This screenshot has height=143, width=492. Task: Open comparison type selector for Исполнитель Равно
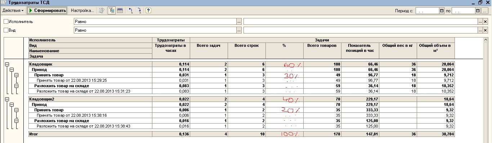[239, 22]
